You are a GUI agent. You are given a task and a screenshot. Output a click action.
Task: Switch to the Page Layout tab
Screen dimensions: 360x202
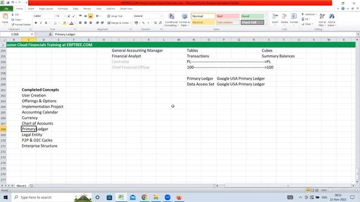46,9
